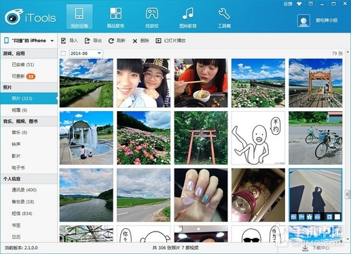
Task: Click the first overlay icon on shadow photo
Action: [x=293, y=217]
